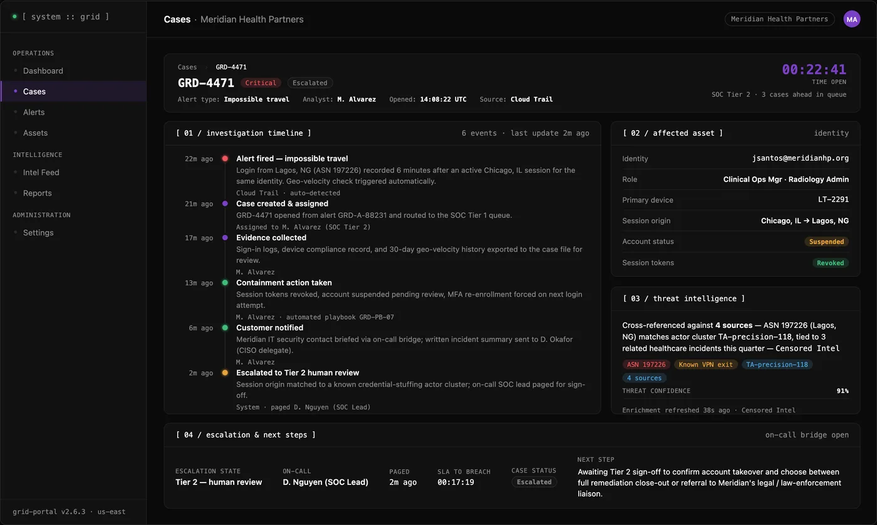Screen dimensions: 877x525
Task: Click the Suspended account status badge
Action: pyautogui.click(x=827, y=242)
